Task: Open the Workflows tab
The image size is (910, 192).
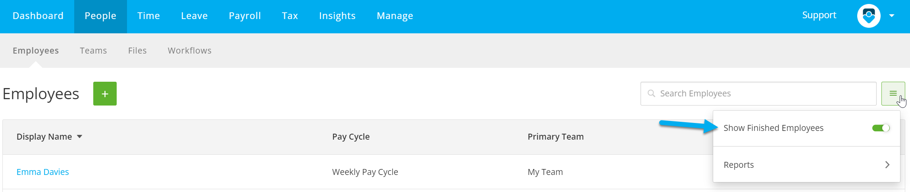Action: click(190, 50)
